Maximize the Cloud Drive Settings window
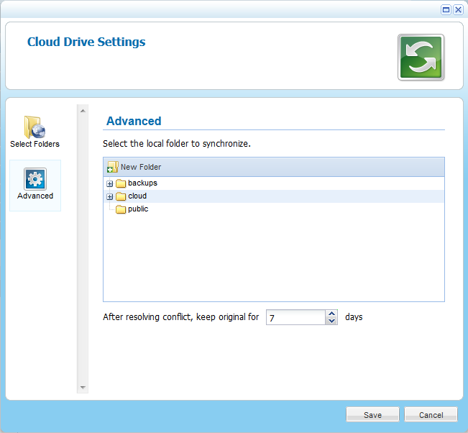 point(446,10)
